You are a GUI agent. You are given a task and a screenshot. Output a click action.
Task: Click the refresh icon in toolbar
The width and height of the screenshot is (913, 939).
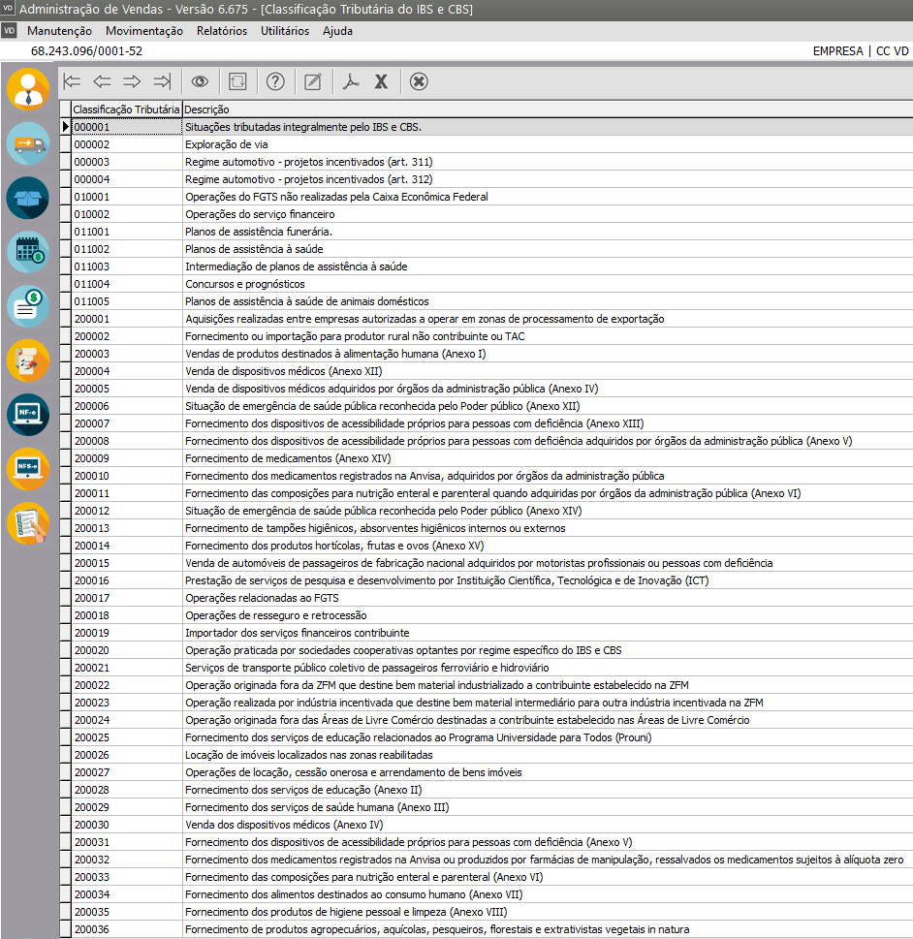[238, 81]
